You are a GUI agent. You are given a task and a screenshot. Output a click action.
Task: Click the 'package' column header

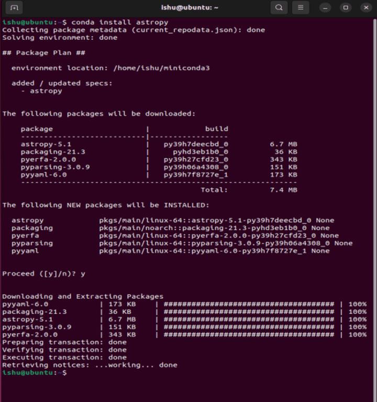click(37, 129)
